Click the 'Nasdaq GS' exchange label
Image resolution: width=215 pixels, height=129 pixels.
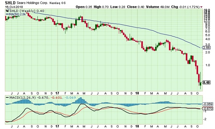58,3
